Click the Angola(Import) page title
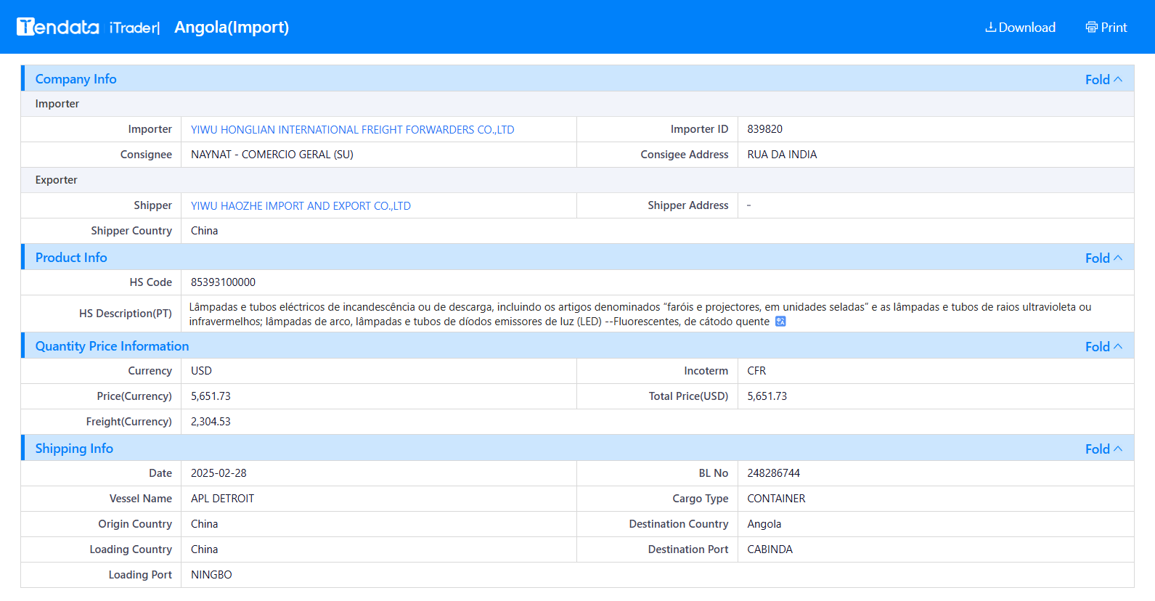 pos(232,28)
